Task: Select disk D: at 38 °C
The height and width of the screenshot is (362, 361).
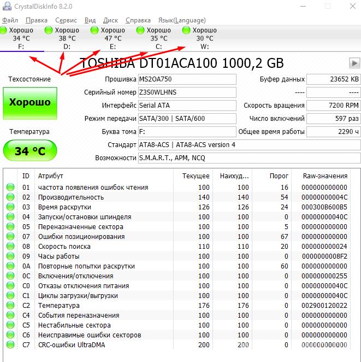Action: [x=67, y=38]
